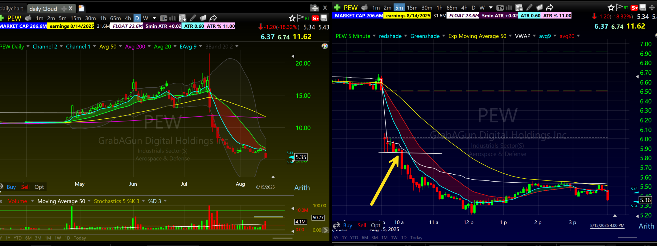Select the pencil drawing tool on daily chart
Viewport: 657px width, 246px height.
click(193, 18)
